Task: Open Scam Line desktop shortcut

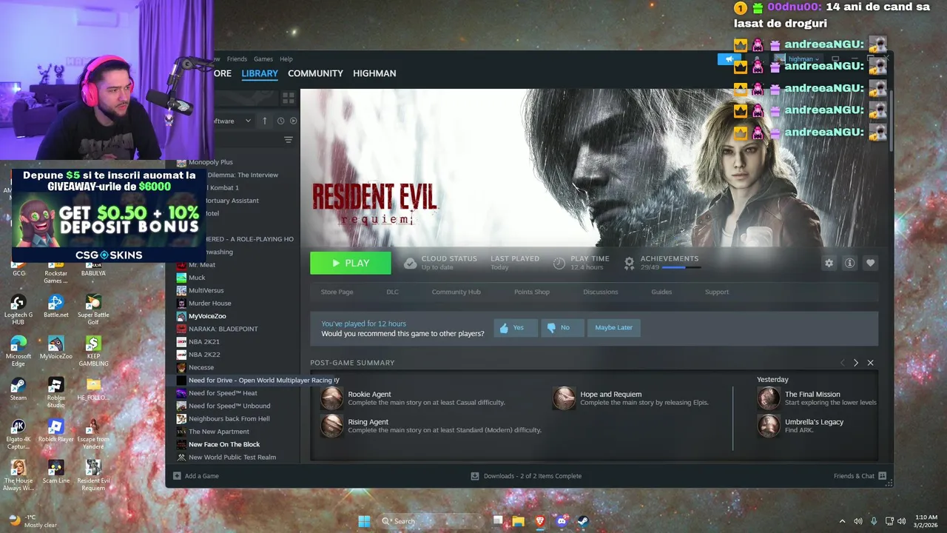Action: pos(56,472)
